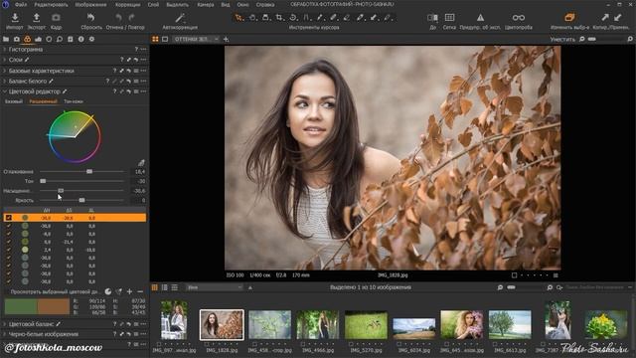Switch viewer to single-view icon
636x358 pixels.
click(165, 40)
